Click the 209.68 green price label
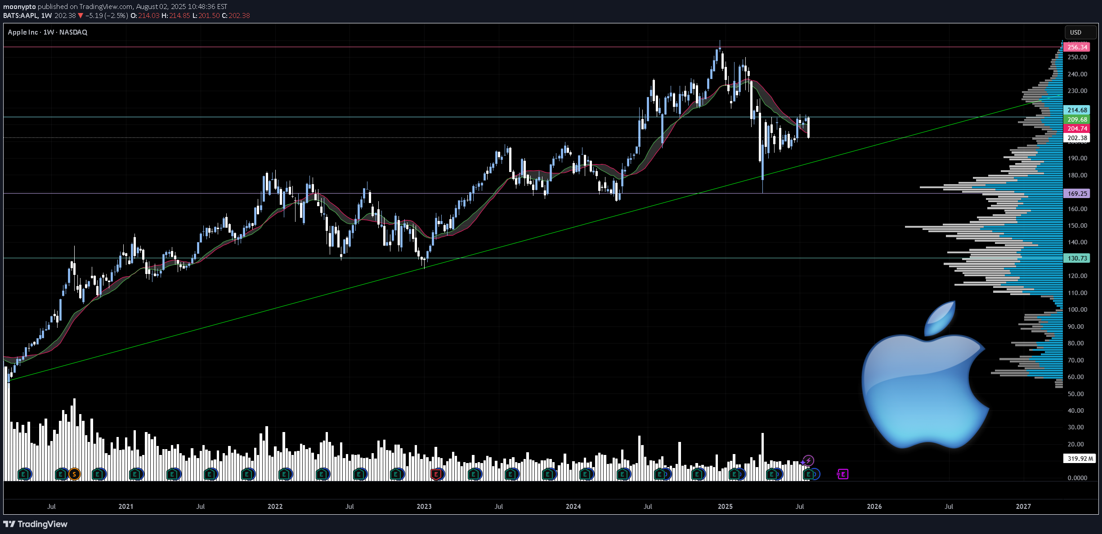 [x=1077, y=119]
